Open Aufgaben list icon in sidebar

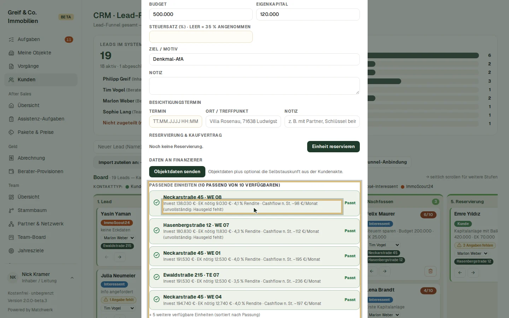[x=11, y=40]
